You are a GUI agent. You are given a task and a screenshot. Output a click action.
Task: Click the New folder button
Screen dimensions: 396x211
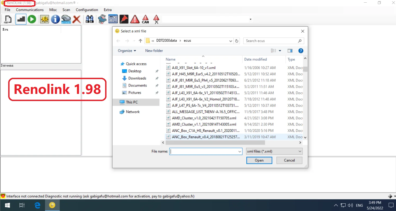tap(154, 51)
